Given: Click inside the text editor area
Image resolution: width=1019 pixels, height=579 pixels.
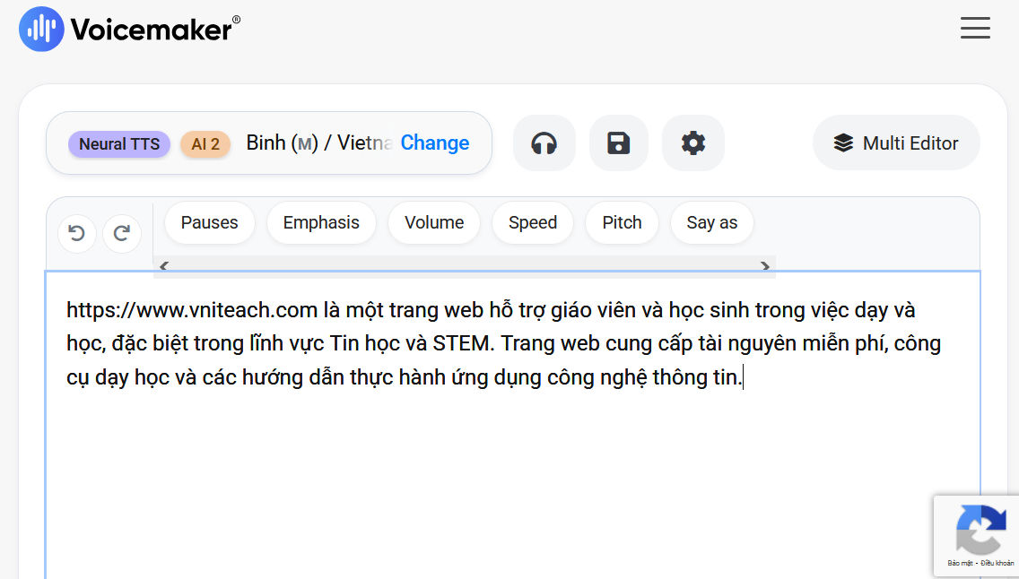Looking at the screenshot, I should 513,425.
